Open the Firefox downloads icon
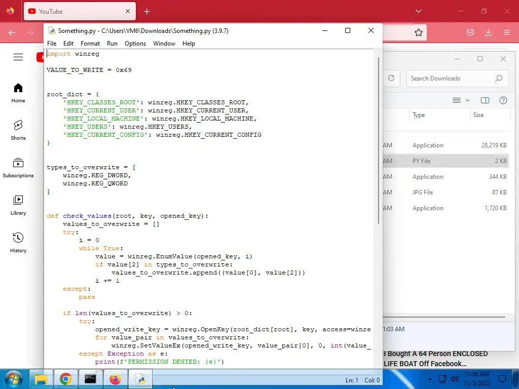Image resolution: width=519 pixels, height=389 pixels. point(488,32)
